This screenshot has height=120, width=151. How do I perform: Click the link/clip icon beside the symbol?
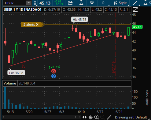pos(35,3)
